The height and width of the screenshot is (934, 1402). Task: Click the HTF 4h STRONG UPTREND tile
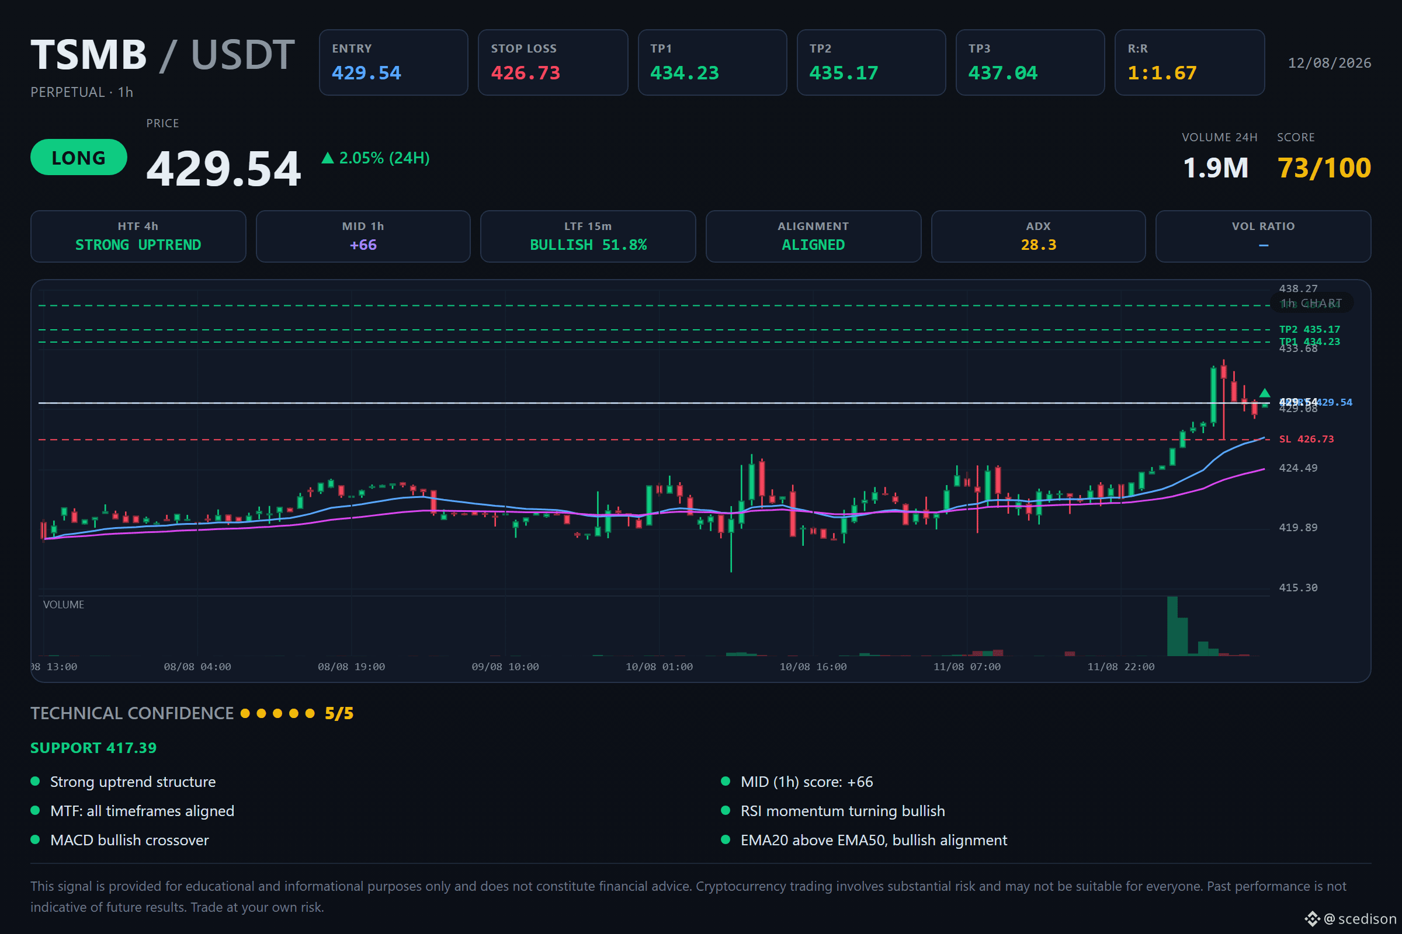pyautogui.click(x=138, y=236)
